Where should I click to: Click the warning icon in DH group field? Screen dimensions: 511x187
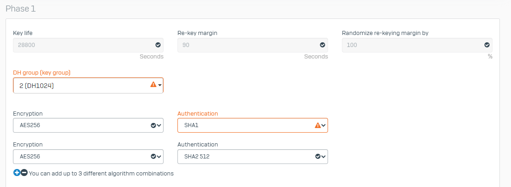pyautogui.click(x=153, y=84)
